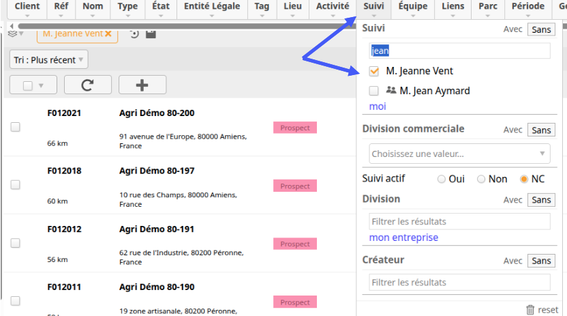Open the Équipe filter menu
This screenshot has width=567, height=316.
click(413, 9)
